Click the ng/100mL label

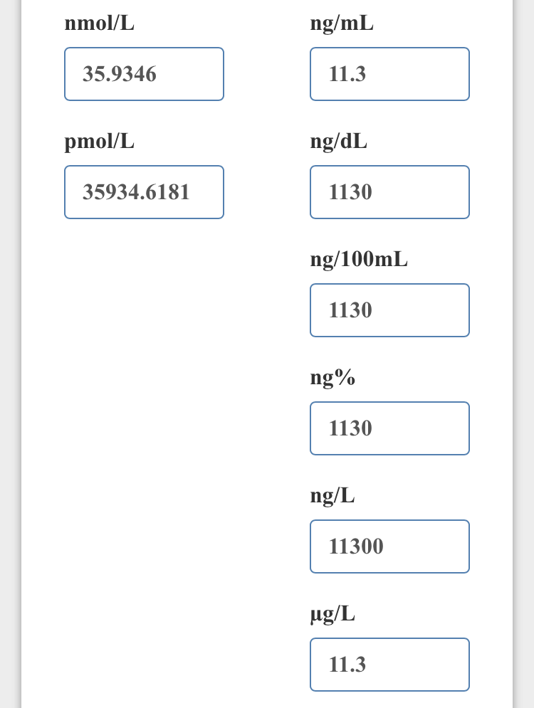coord(359,260)
